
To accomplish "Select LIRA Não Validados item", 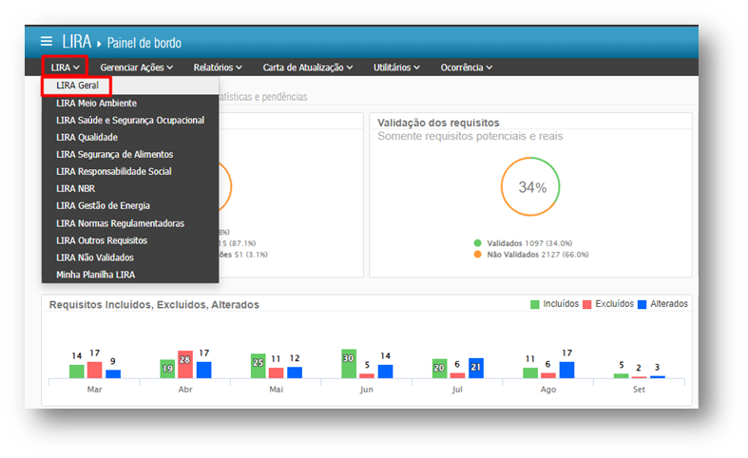I will 95,258.
